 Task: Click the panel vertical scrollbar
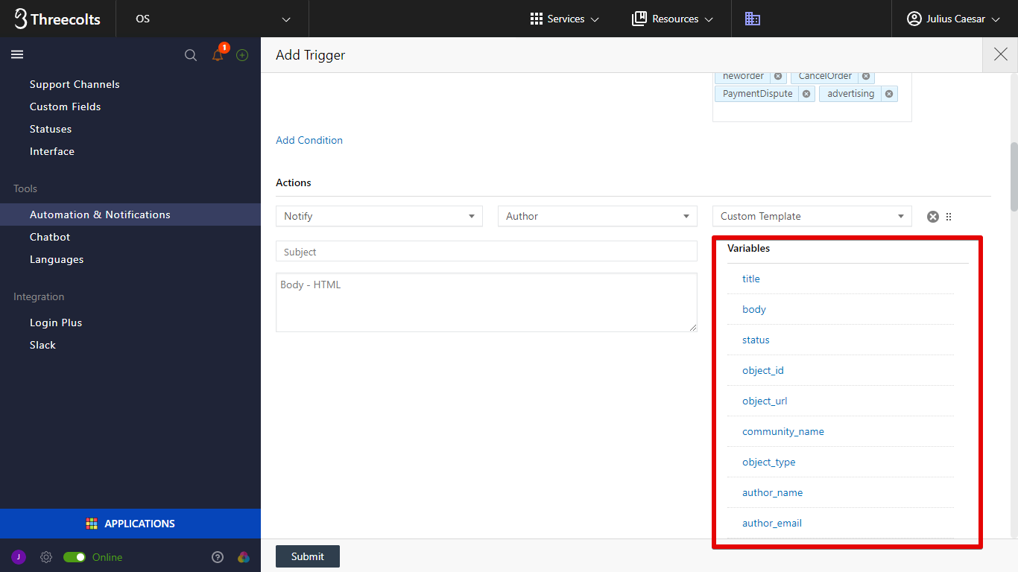pos(1014,176)
